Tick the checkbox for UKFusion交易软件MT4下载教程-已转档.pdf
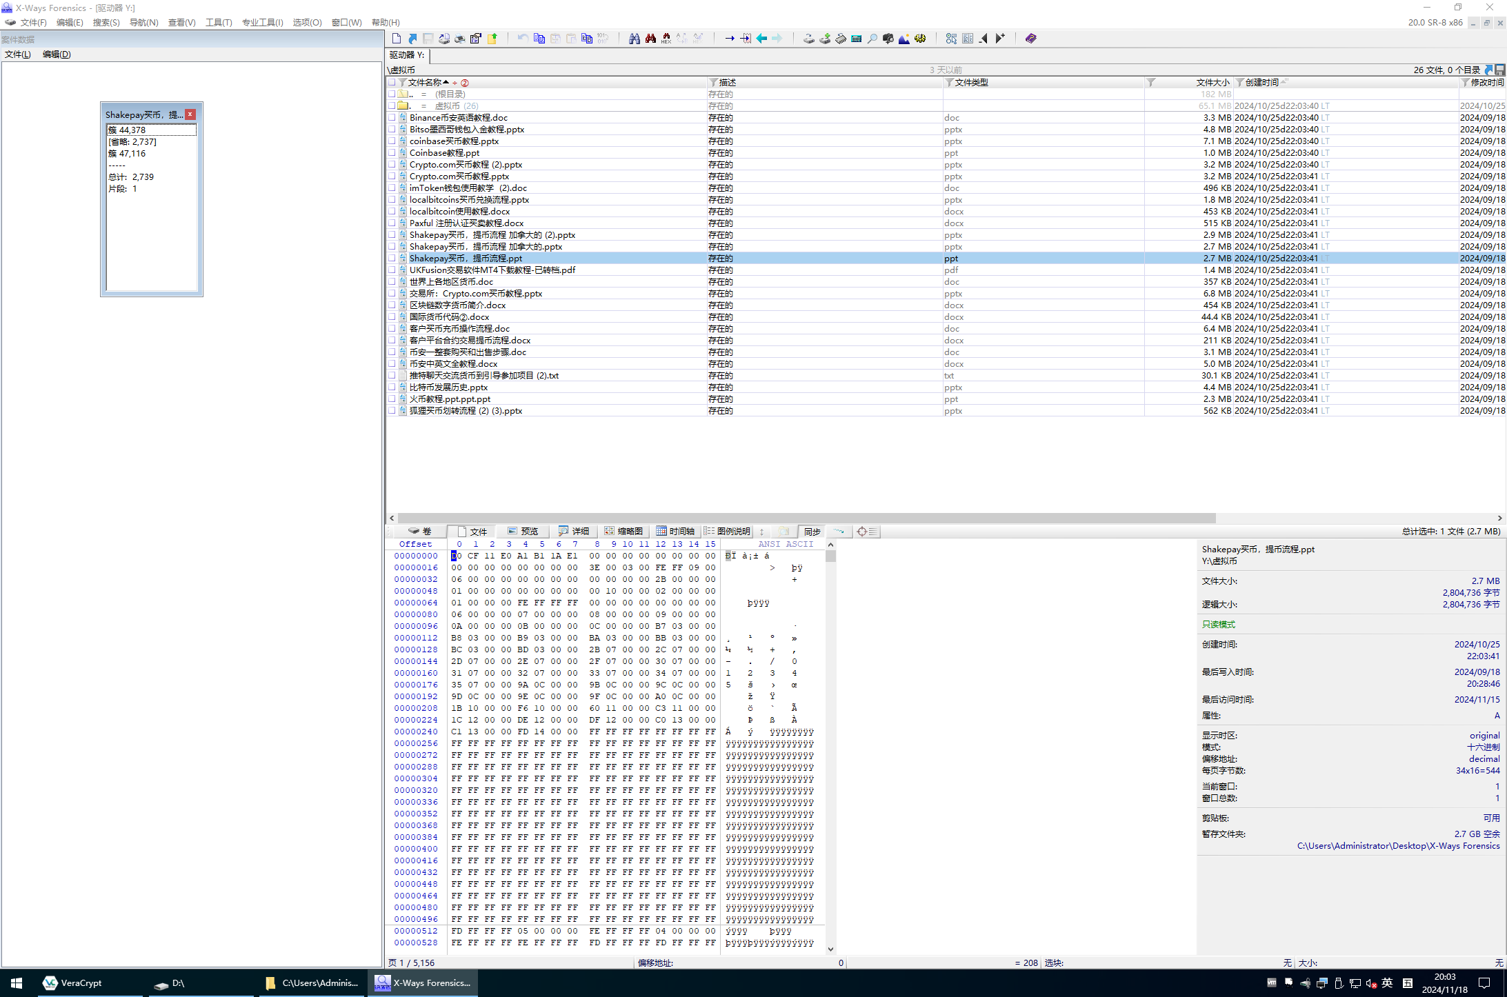The image size is (1507, 997). pos(392,270)
